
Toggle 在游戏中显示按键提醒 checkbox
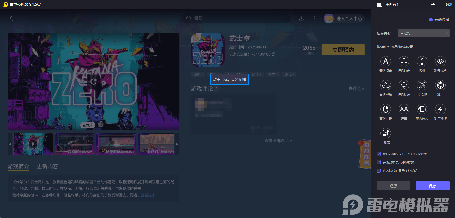pos(379,162)
